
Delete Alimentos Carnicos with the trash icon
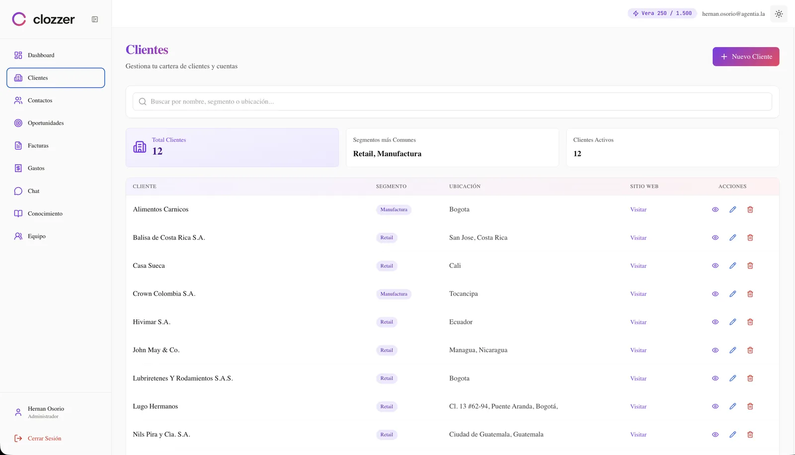coord(750,209)
